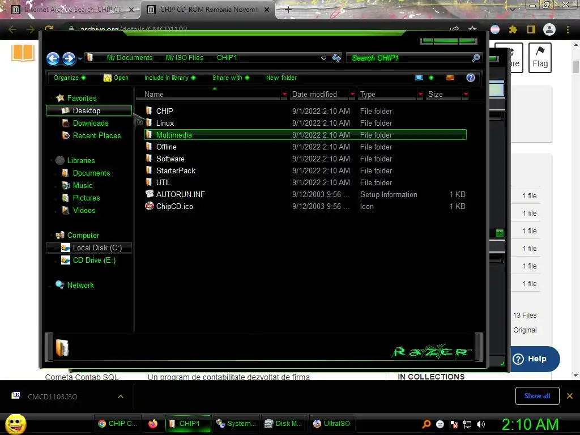Select Desktop in Favorites

coord(89,110)
